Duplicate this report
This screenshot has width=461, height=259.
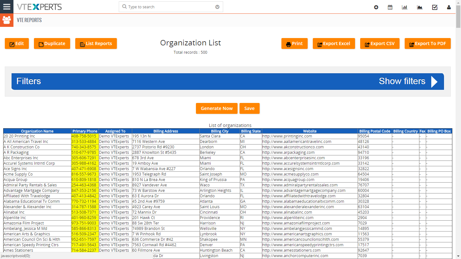pos(52,43)
